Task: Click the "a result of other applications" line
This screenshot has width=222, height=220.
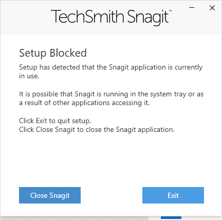Action: 84,103
